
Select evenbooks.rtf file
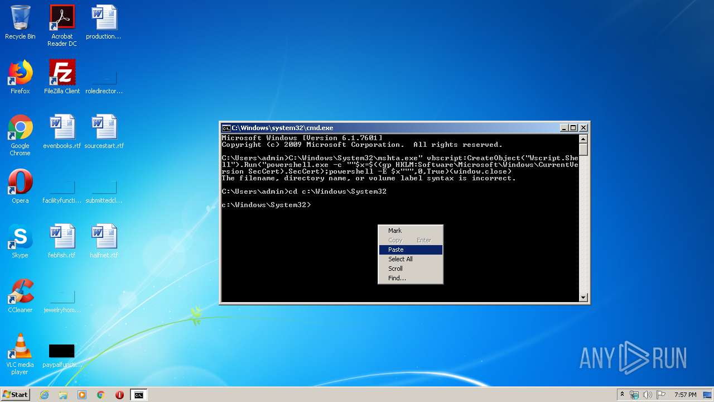62,132
